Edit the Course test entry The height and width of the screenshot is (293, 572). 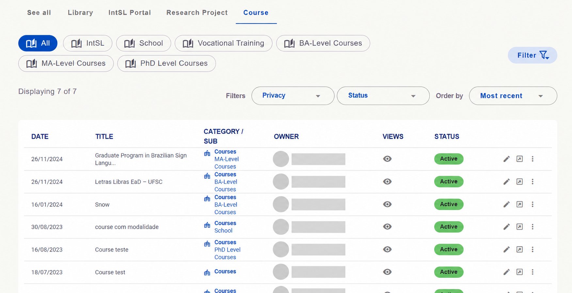[506, 272]
